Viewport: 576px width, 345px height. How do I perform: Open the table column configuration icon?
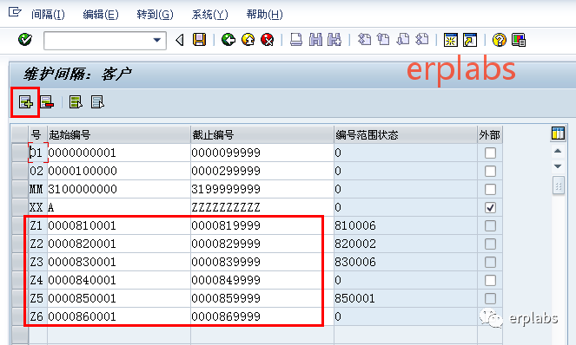pos(558,133)
